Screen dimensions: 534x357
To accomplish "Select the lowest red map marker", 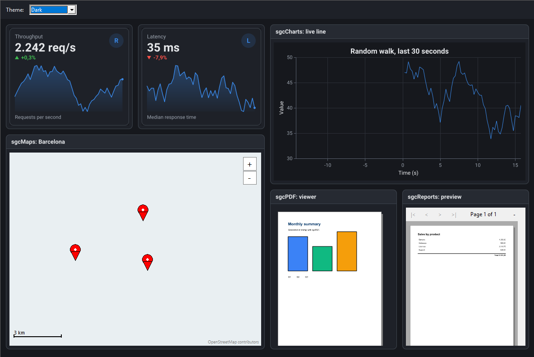I will [x=147, y=262].
